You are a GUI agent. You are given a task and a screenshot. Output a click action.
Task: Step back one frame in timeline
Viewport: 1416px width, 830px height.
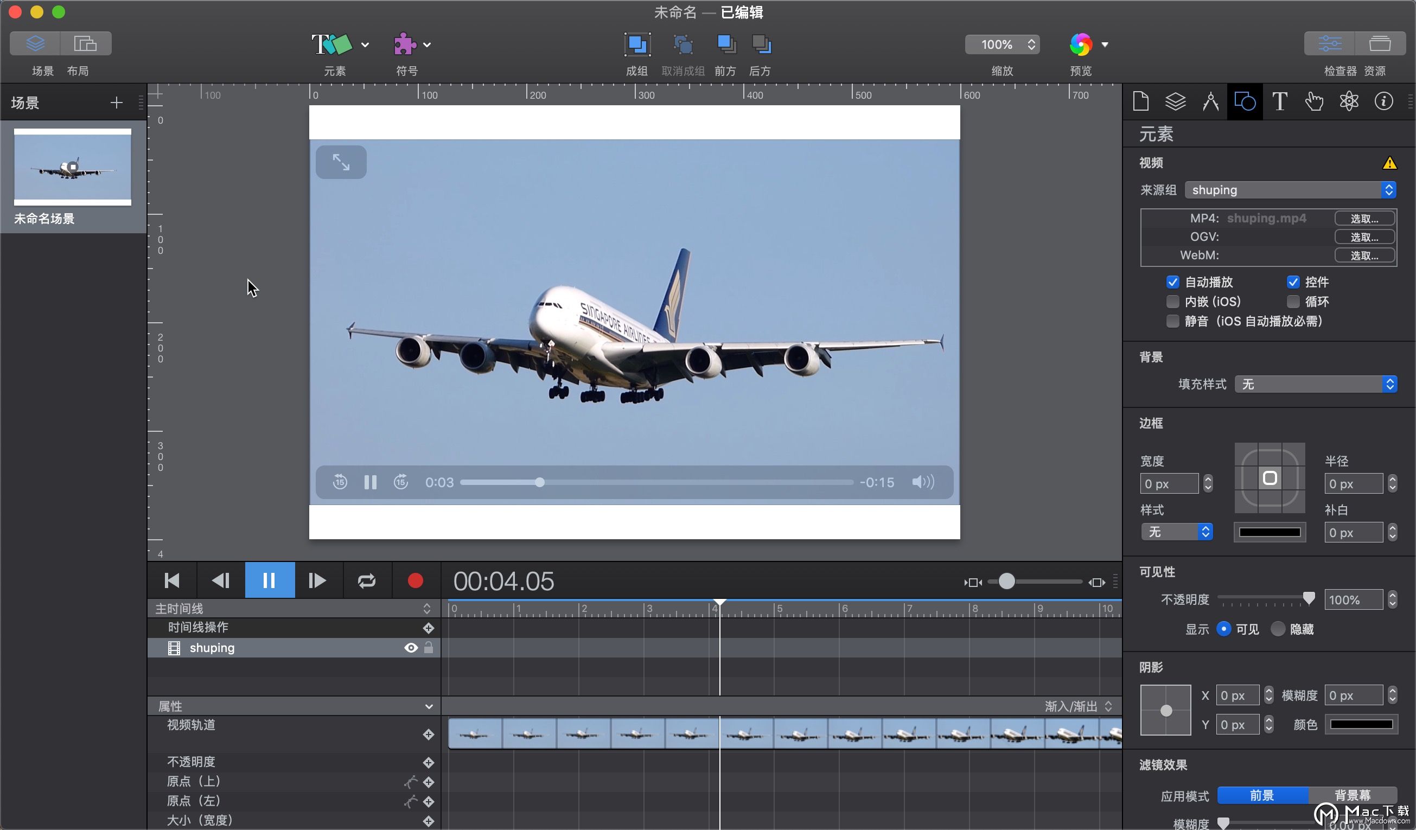(x=221, y=580)
